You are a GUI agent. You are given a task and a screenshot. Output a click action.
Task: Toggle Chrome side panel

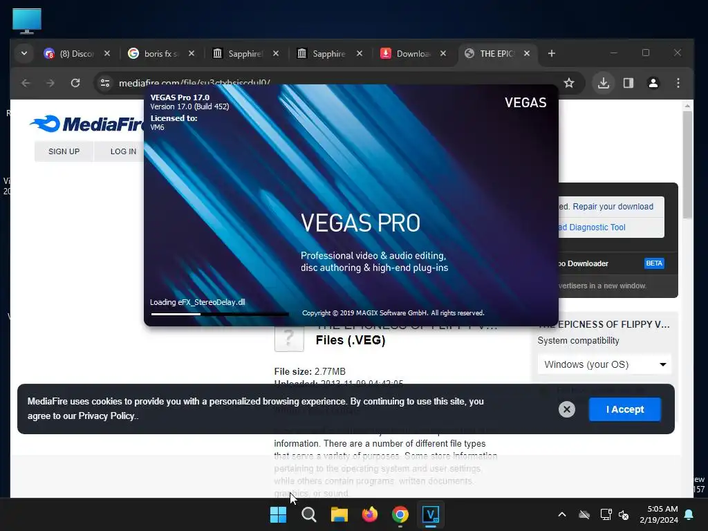click(628, 83)
